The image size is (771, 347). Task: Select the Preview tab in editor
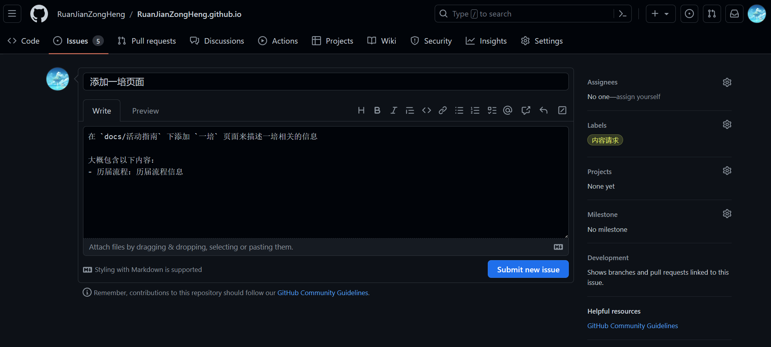[x=146, y=111]
